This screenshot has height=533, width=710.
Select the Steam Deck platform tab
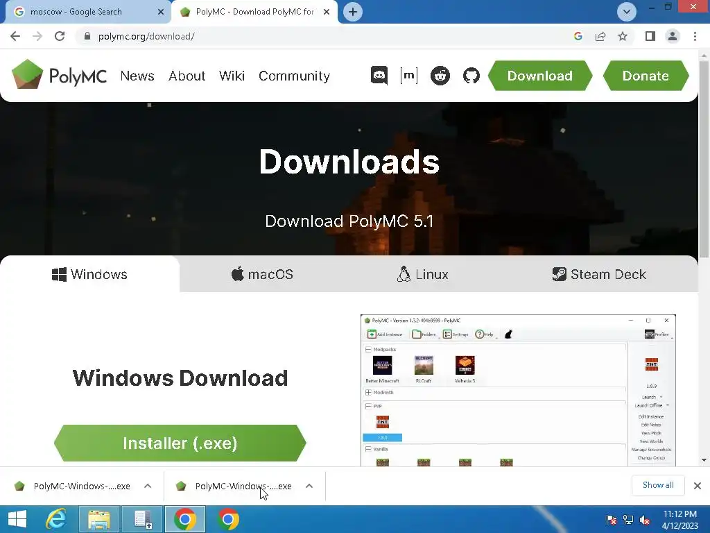point(599,274)
